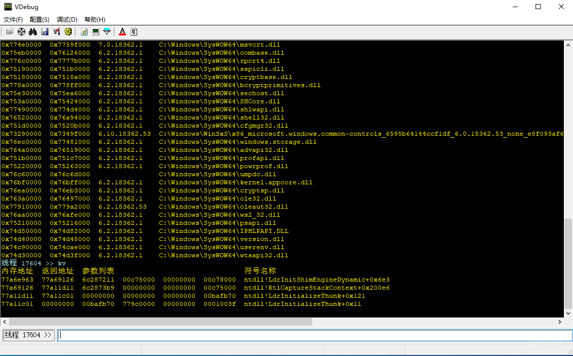The width and height of the screenshot is (573, 356).
Task: Click the combase.dll module path
Action: (221, 53)
